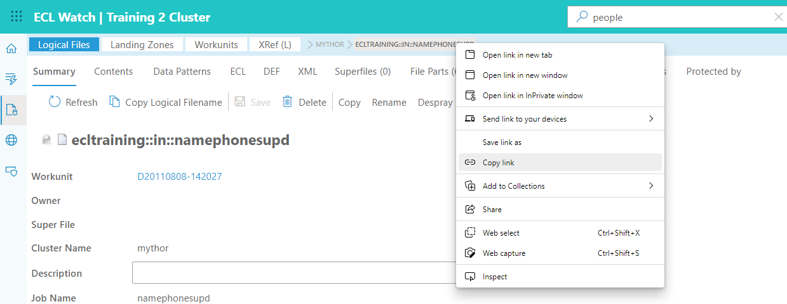
Task: Click Copy Logical Filename button
Action: [x=166, y=102]
